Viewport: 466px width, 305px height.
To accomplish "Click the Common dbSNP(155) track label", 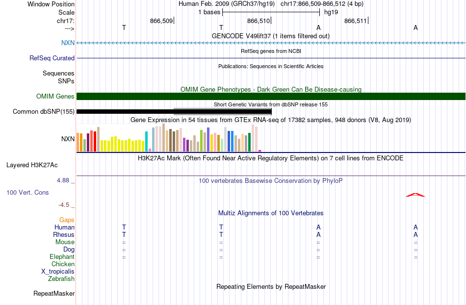I will coord(44,112).
